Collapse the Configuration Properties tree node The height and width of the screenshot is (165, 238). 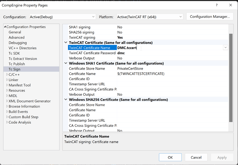coord(5,27)
